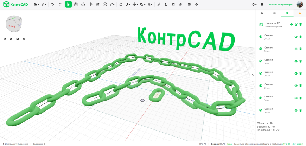306x146 pixels.
Task: Click the project name Массив по траектории
Action: [x=281, y=4]
